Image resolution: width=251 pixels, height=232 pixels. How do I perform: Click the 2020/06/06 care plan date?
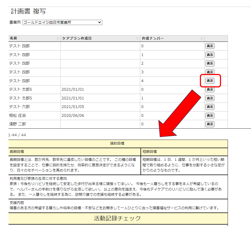click(73, 115)
